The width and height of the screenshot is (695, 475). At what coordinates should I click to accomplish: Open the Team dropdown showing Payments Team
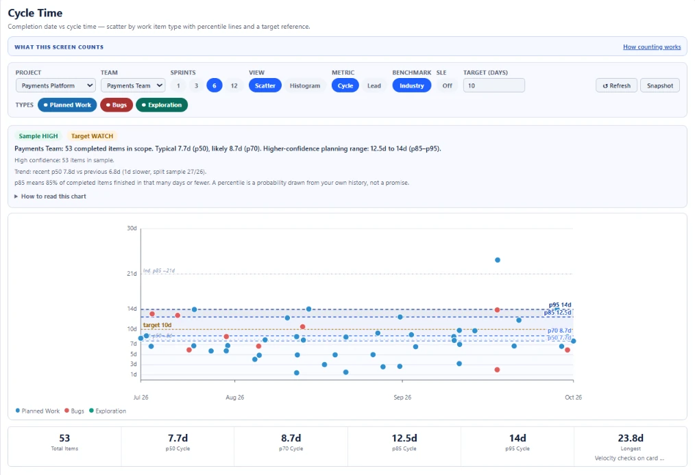click(133, 86)
